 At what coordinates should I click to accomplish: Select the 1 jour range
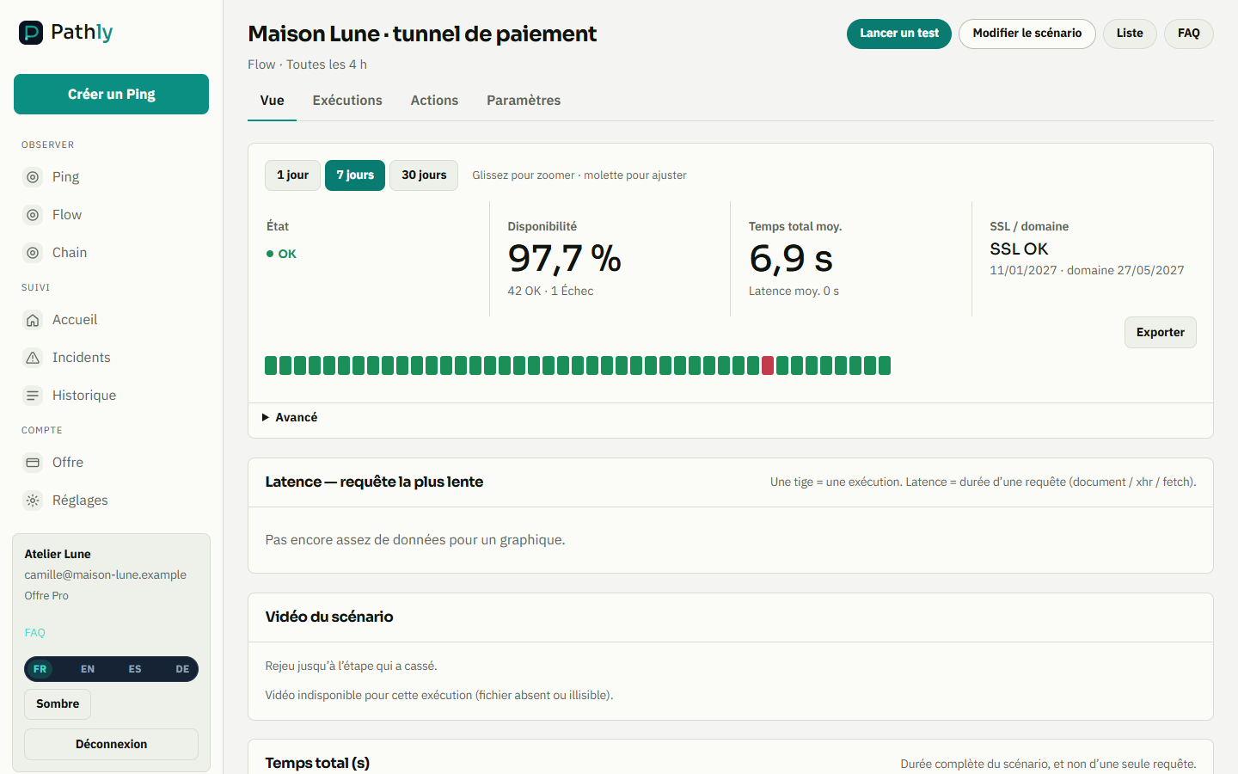[292, 175]
